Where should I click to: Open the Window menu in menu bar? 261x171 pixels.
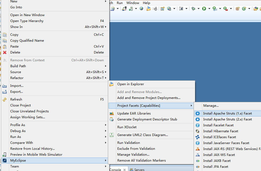(133, 3)
